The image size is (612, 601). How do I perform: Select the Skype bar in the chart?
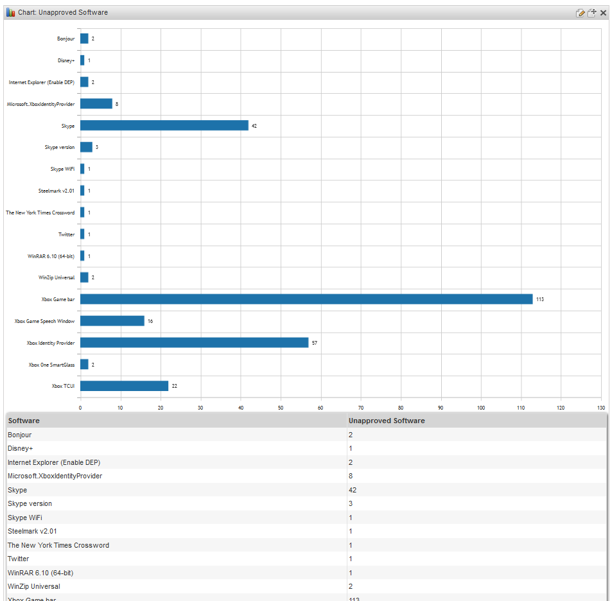coord(164,126)
